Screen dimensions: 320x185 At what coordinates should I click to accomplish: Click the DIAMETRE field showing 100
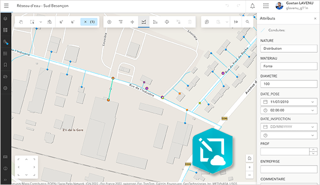tap(289, 84)
